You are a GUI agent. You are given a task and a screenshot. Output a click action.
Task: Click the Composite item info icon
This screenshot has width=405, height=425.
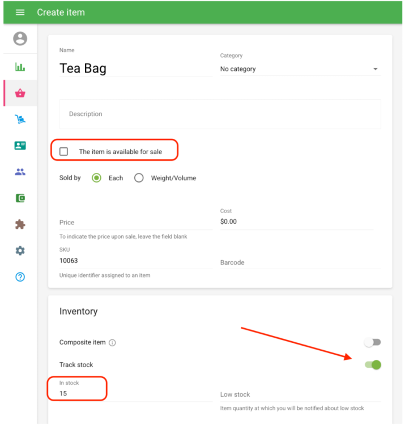pyautogui.click(x=112, y=343)
